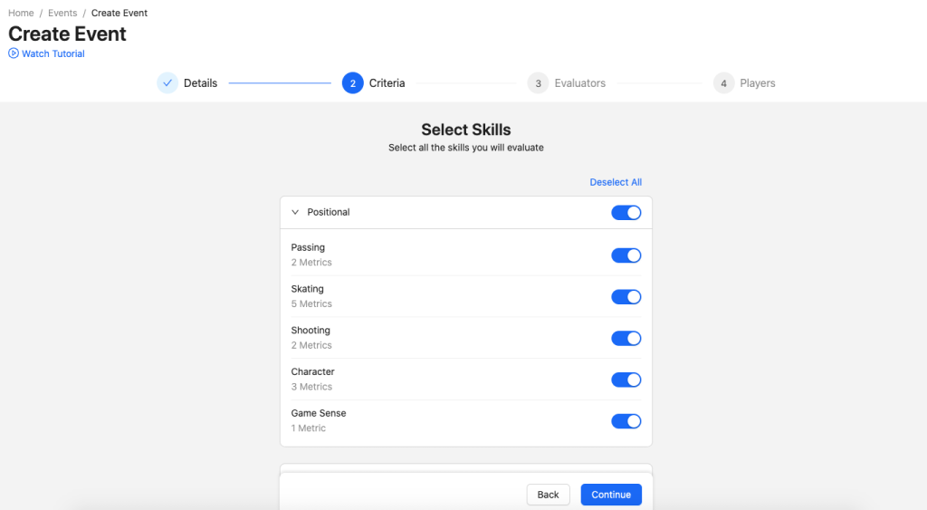927x510 pixels.
Task: Turn off the Skating skill switch
Action: (x=626, y=297)
